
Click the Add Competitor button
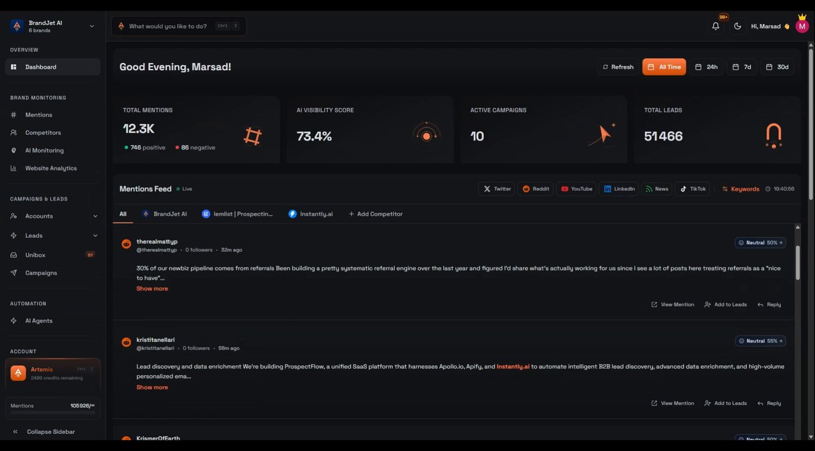click(376, 214)
